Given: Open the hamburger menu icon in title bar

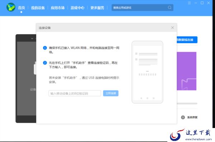Looking at the screenshot, I should coord(189,3).
